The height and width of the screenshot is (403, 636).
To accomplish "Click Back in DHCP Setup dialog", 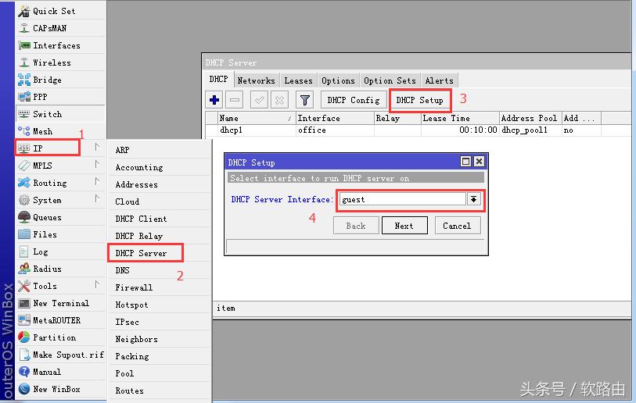I will (356, 226).
